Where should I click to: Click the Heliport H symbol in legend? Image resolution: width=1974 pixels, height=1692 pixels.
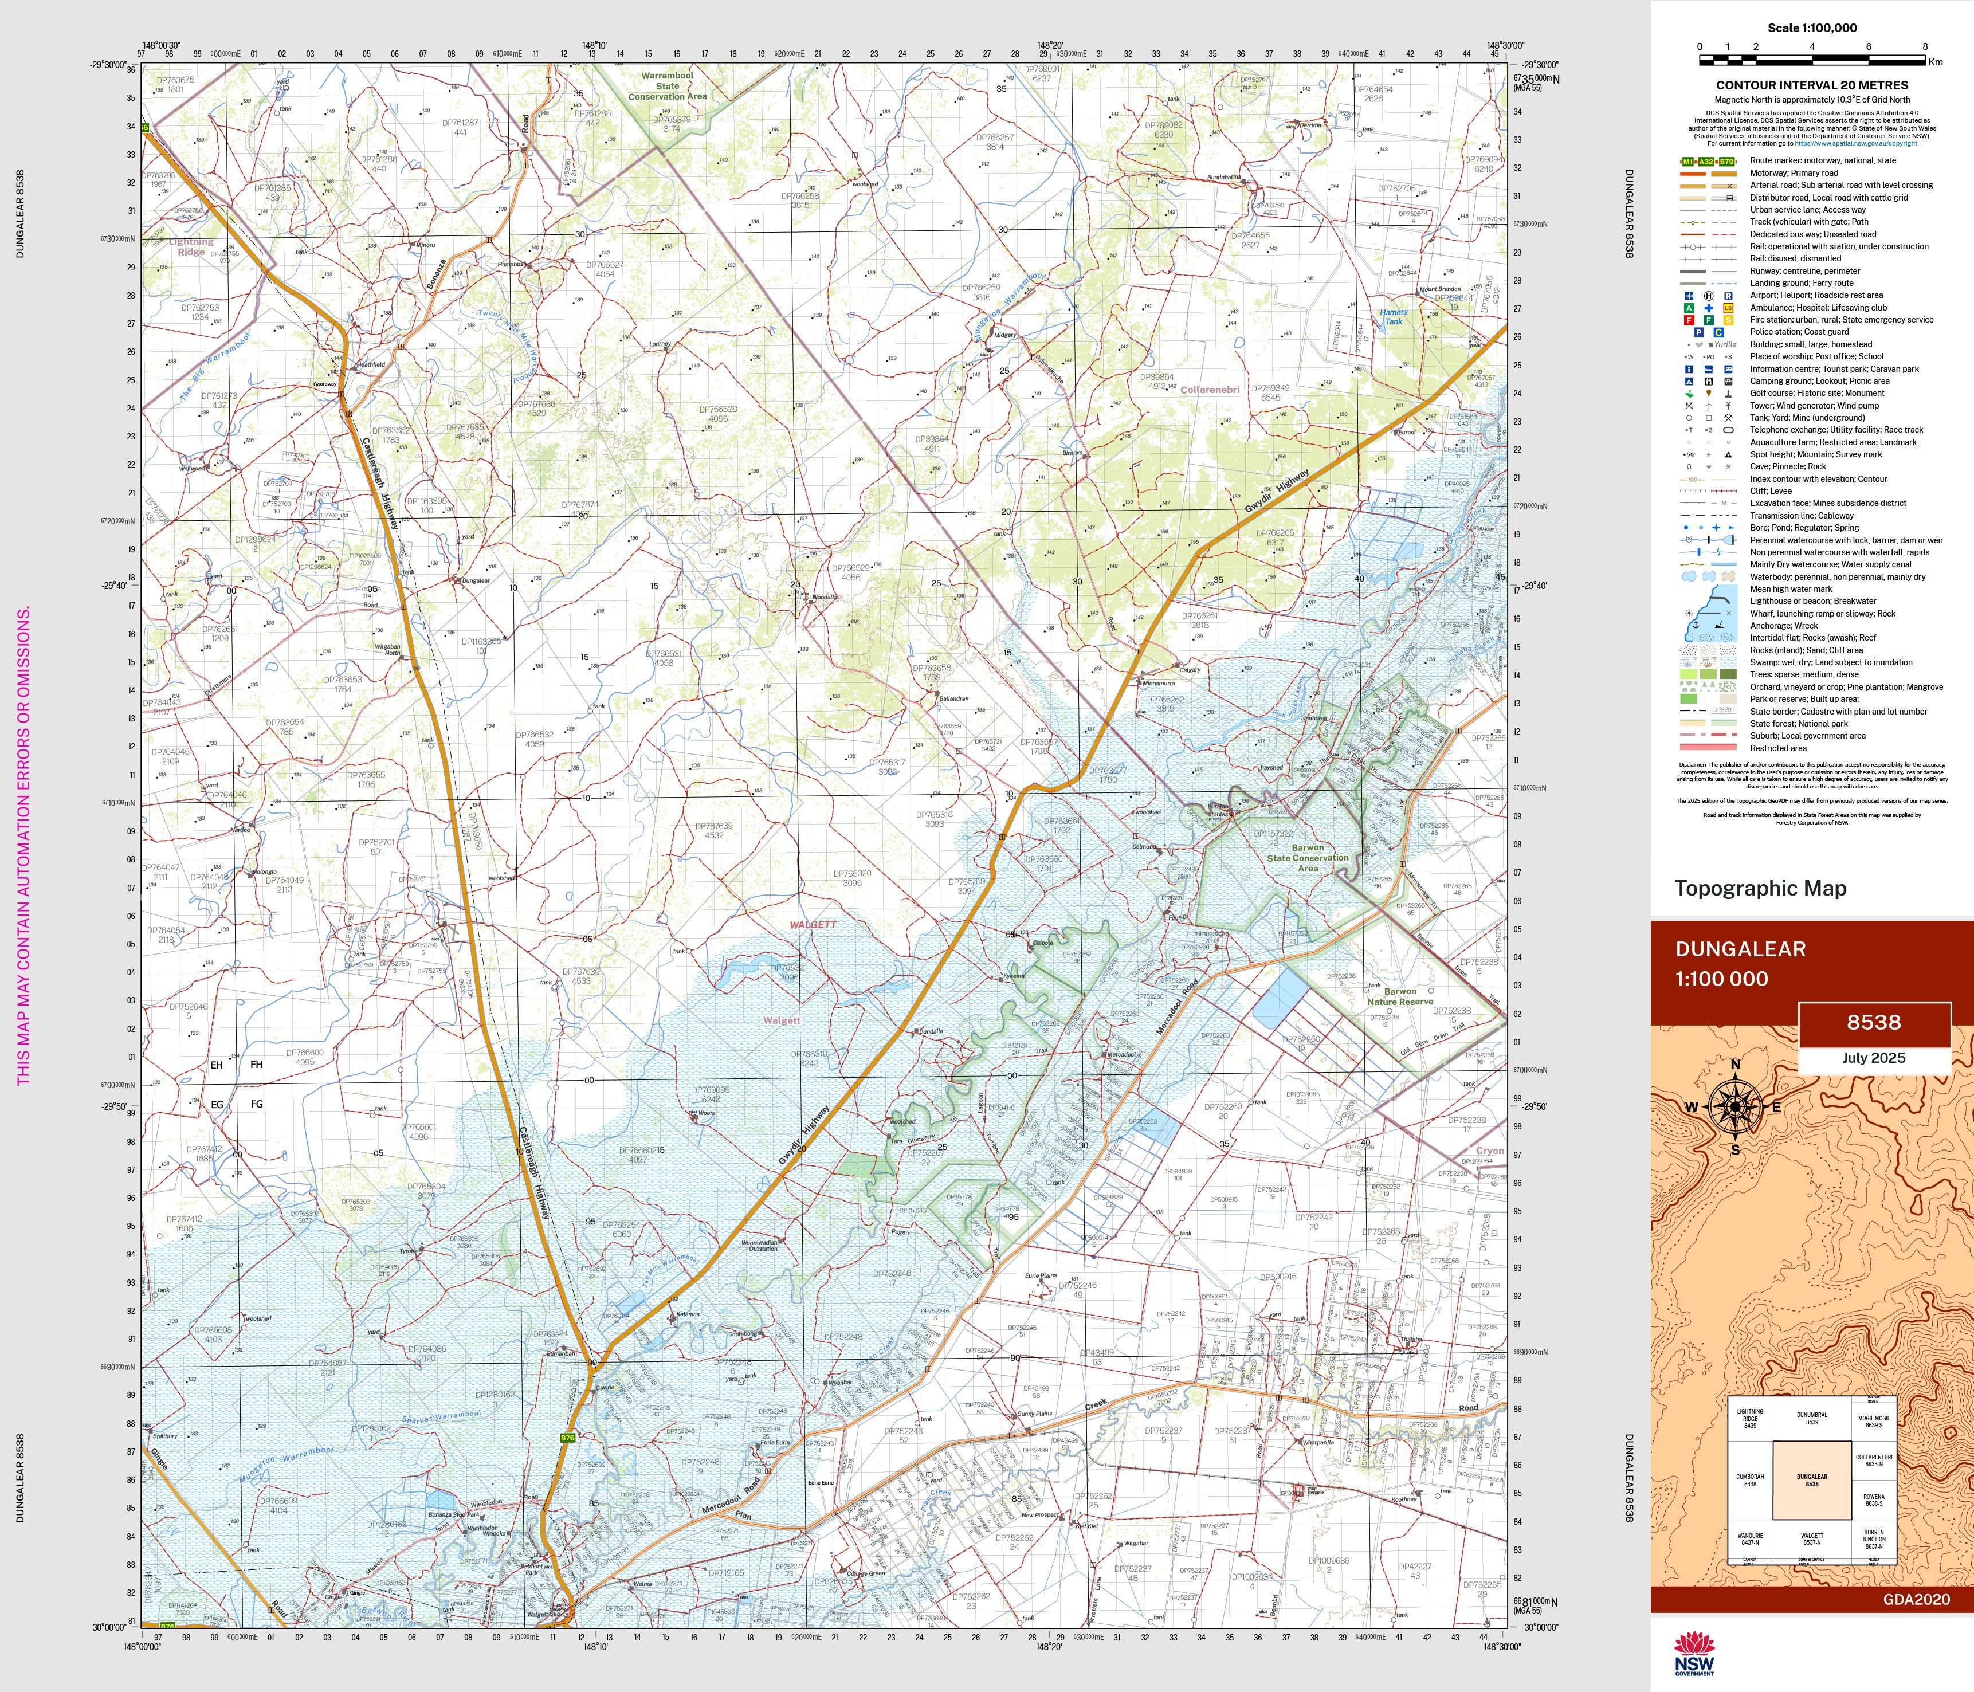coord(1708,295)
